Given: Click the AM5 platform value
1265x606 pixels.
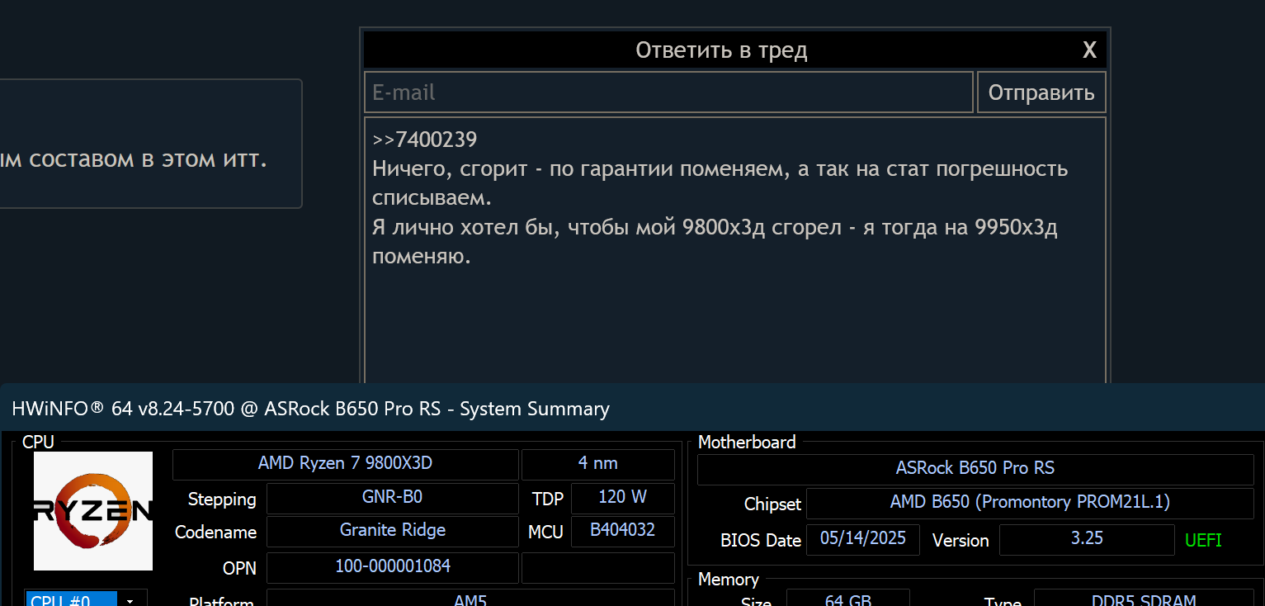Looking at the screenshot, I should (x=470, y=599).
